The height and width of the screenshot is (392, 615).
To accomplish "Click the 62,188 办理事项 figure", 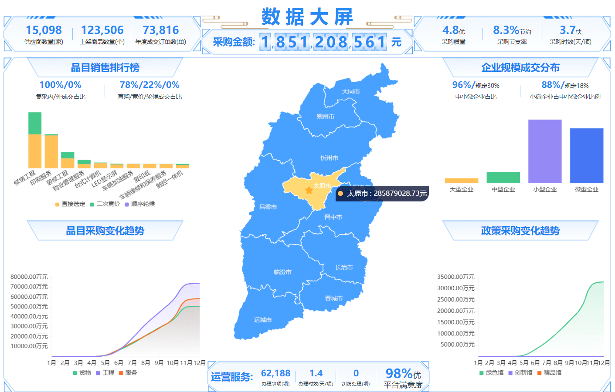I will [x=275, y=373].
